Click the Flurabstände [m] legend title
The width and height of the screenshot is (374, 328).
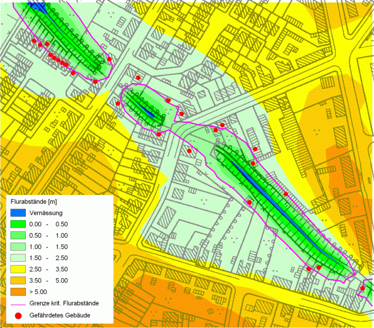coord(33,202)
